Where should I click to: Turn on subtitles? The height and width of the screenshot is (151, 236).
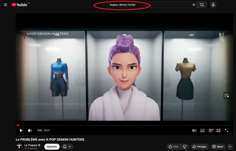pos(202,130)
